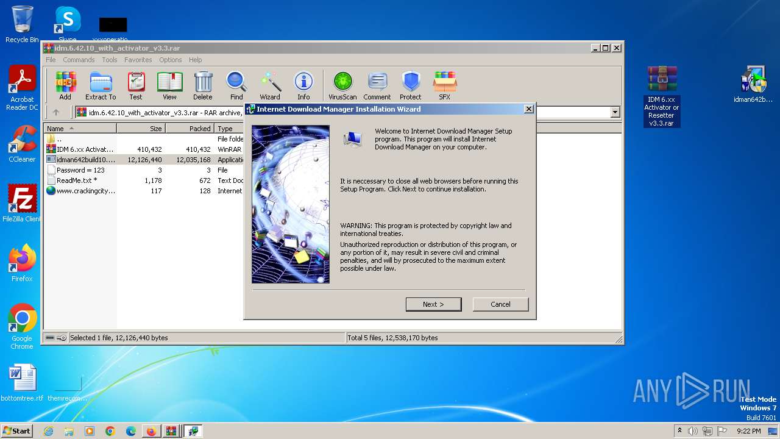This screenshot has width=780, height=439.
Task: Click the Test archive icon
Action: [136, 85]
